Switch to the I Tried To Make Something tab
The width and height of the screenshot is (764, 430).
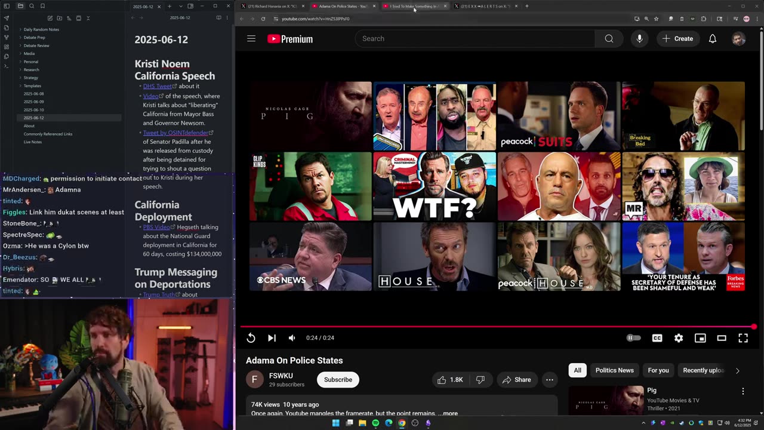pyautogui.click(x=414, y=6)
